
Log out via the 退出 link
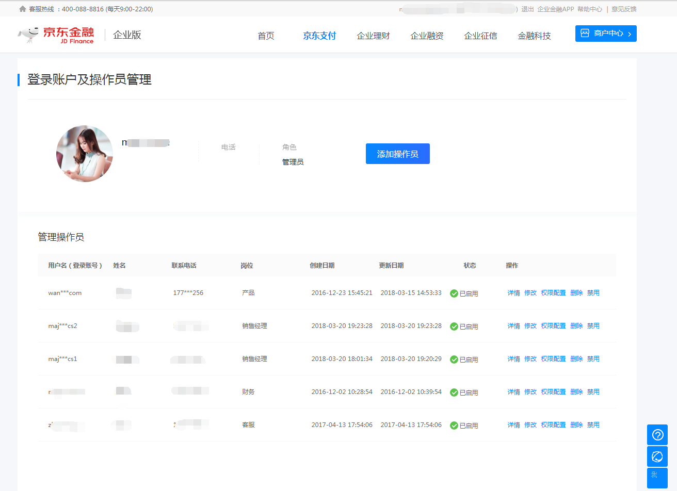(527, 9)
